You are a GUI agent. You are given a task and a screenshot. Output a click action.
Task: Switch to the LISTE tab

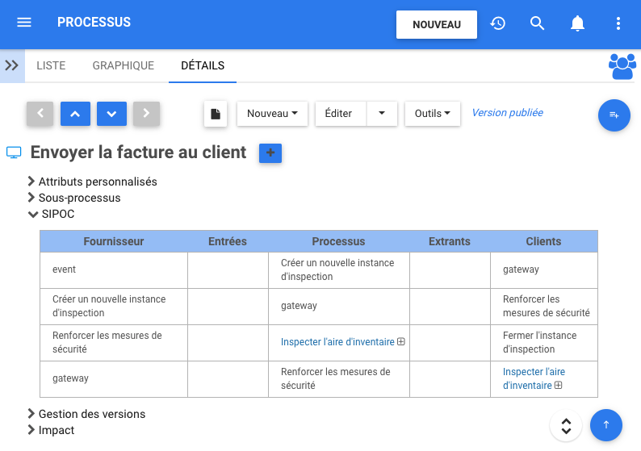tap(51, 65)
